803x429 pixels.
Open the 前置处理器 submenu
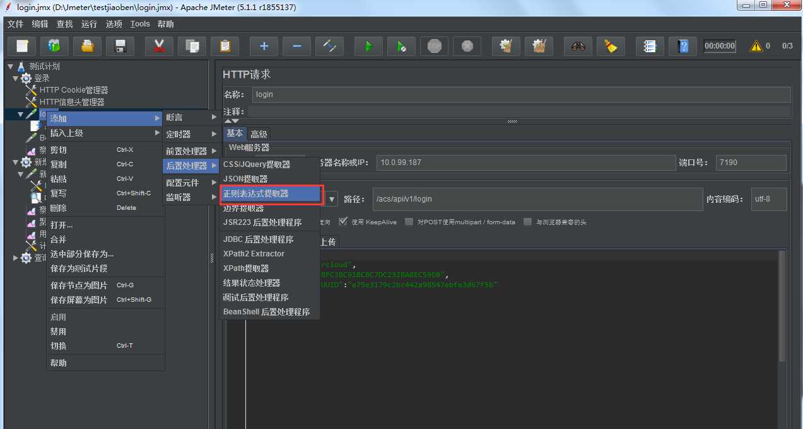[x=191, y=151]
